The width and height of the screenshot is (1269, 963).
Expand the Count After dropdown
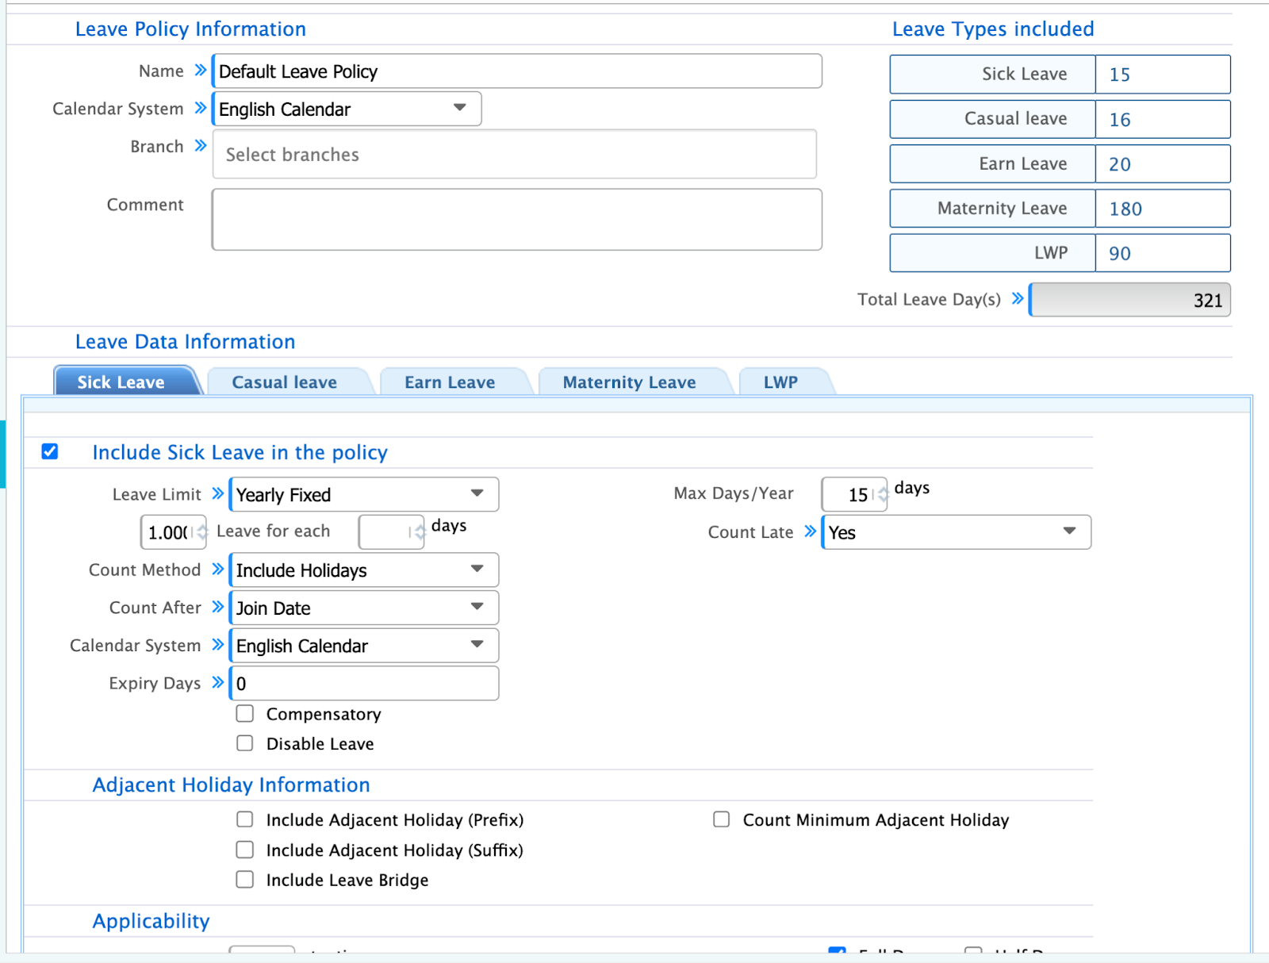point(364,608)
